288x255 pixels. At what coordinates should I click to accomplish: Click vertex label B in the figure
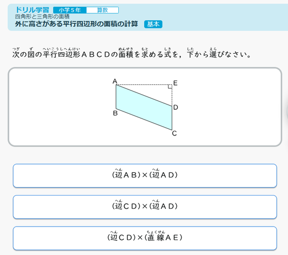[x=115, y=113]
